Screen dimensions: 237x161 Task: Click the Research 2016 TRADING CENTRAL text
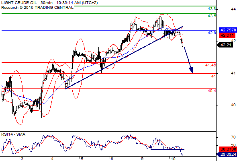pos(37,7)
